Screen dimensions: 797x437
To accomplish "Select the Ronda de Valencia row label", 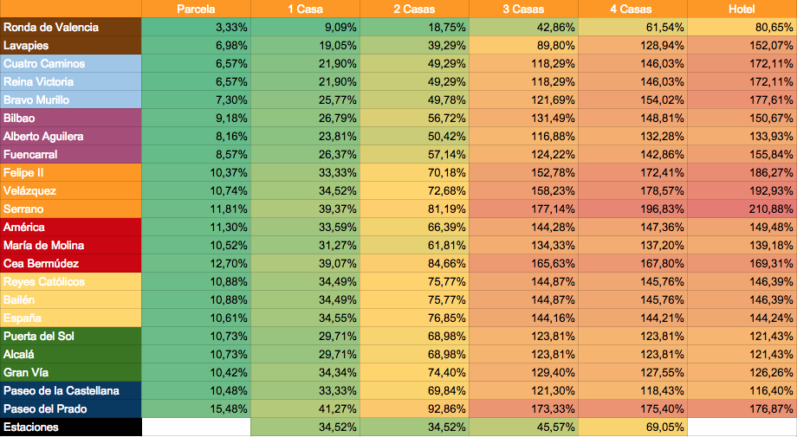I will click(71, 27).
